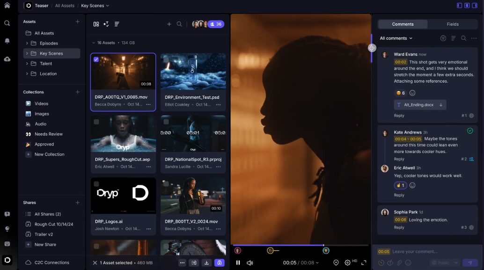Viewport: 484px width, 270px height.
Task: Open the Needs Review collection
Action: point(48,134)
